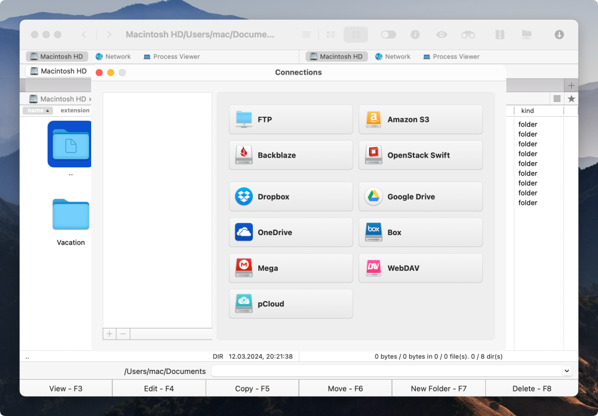Connect to Dropbox

(291, 197)
